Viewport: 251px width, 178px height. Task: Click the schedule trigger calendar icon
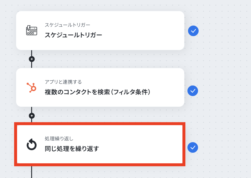[x=32, y=31]
